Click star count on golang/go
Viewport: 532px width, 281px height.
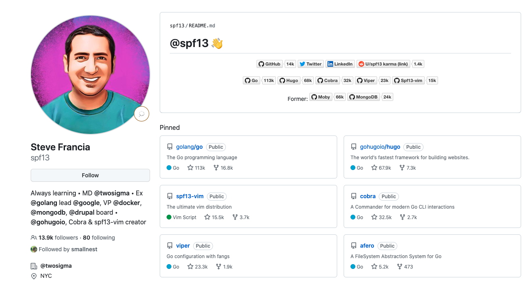(196, 168)
